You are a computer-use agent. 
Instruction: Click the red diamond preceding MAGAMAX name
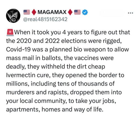pos(34,12)
